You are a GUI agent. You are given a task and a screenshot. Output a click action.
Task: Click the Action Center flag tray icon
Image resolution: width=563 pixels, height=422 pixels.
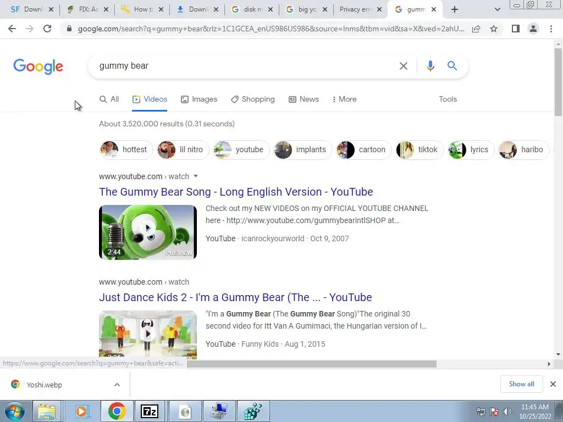click(494, 412)
